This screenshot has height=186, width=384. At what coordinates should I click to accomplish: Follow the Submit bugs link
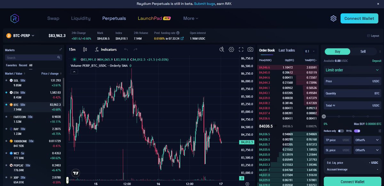(204, 4)
